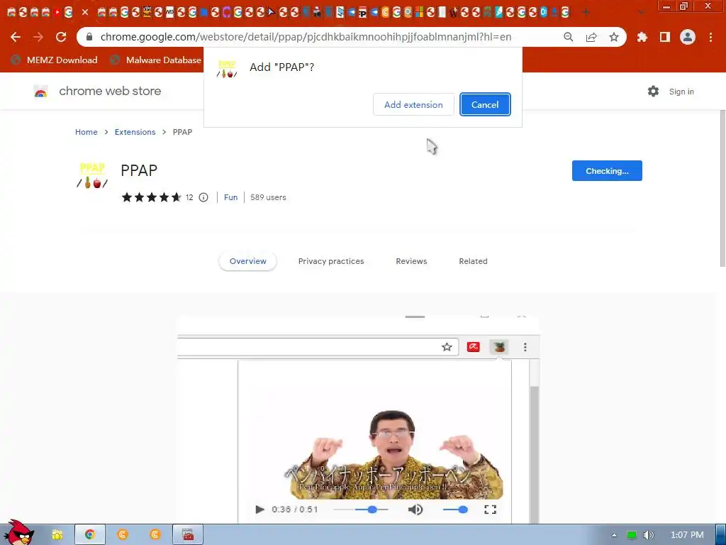This screenshot has width=726, height=545.
Task: Open the rating info icon next to 12
Action: coord(203,197)
